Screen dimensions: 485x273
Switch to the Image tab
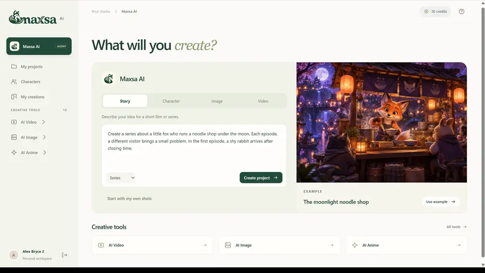click(x=217, y=101)
